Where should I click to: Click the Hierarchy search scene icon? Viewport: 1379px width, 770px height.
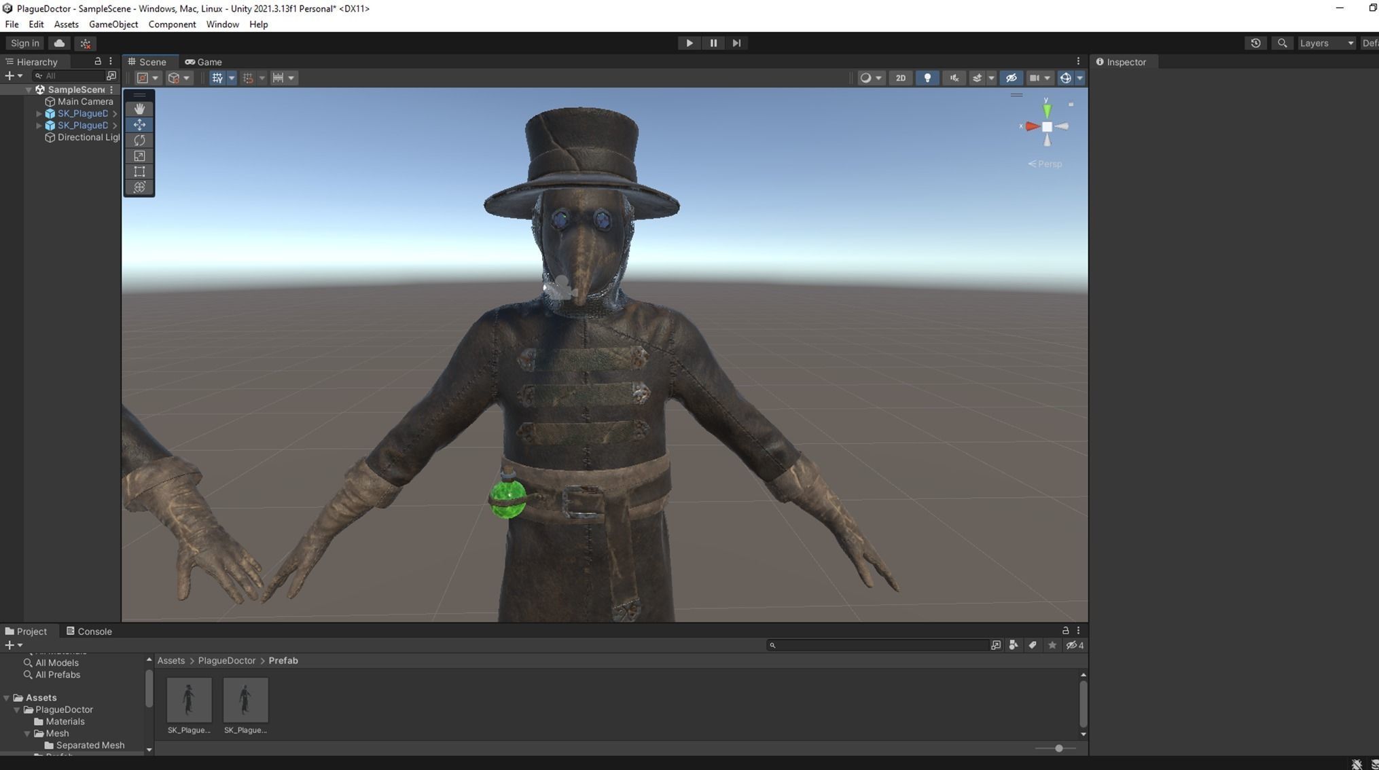click(x=111, y=75)
